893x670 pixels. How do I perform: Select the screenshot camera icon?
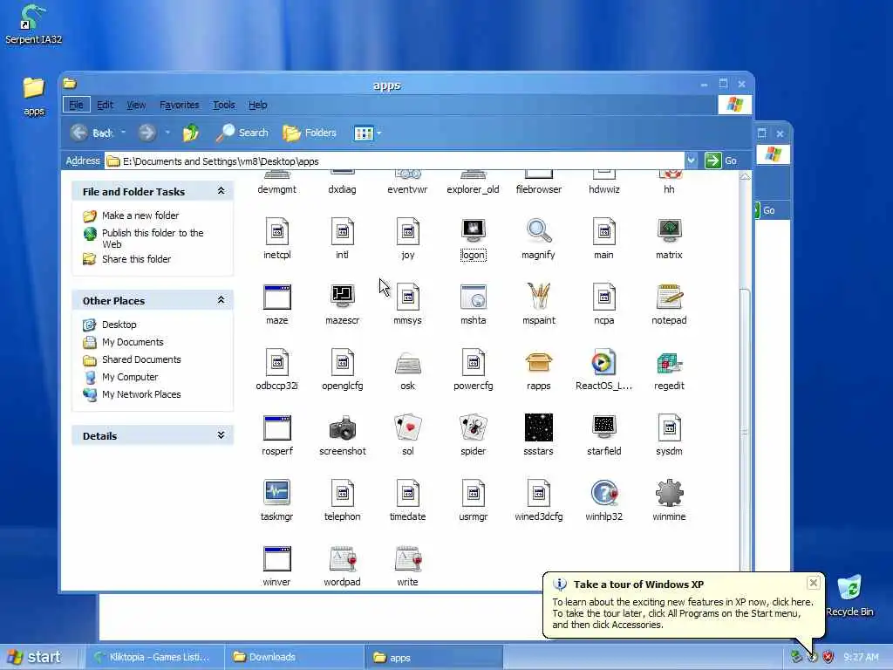pyautogui.click(x=342, y=428)
